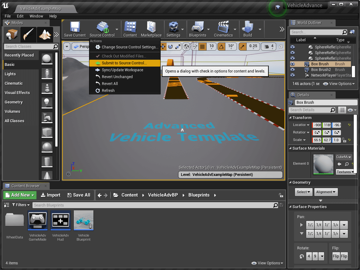Open the Vehicle Blueprint thumbnail
The height and width of the screenshot is (270, 360).
pos(83,220)
